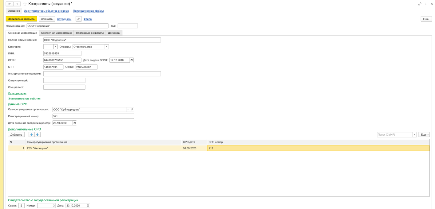Open calendar for certificate Дата field
This screenshot has height=209, width=435.
point(88,206)
